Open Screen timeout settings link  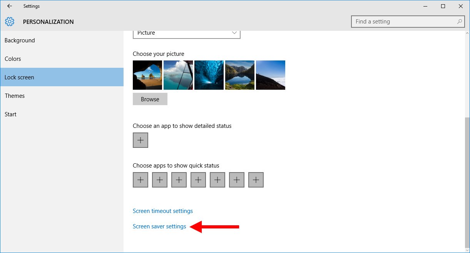pos(162,211)
